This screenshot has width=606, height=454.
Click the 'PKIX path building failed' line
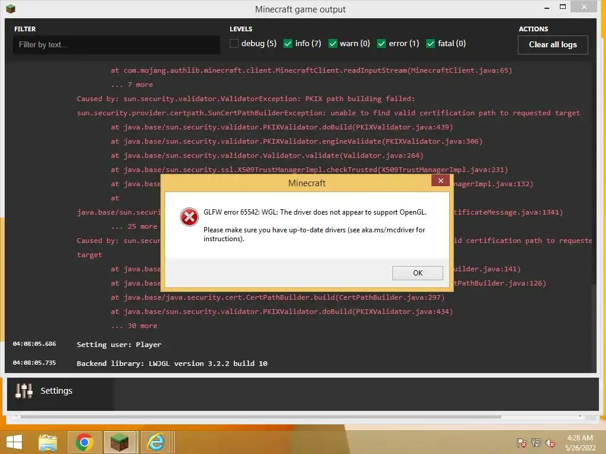246,99
